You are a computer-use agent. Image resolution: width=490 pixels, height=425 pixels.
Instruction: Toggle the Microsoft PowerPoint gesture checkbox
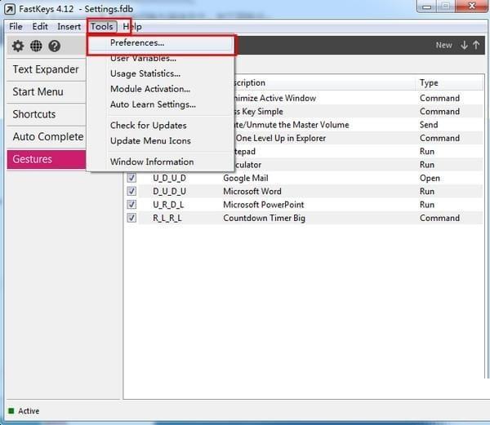click(131, 205)
